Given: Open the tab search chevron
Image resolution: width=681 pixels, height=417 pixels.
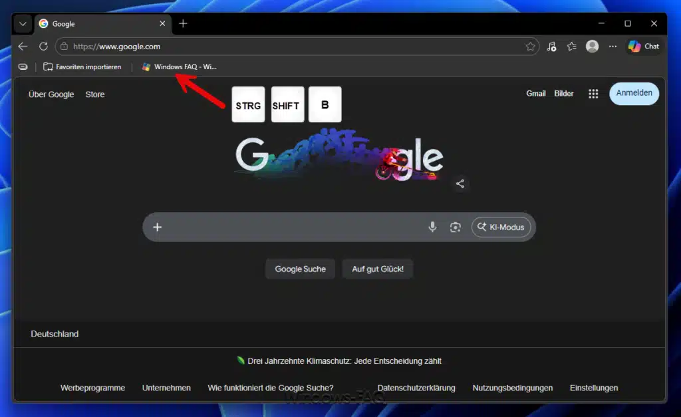Looking at the screenshot, I should click(x=22, y=23).
